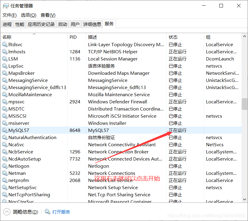Open the 选项(O) menu
The width and height of the screenshot is (248, 221).
(x=28, y=15)
